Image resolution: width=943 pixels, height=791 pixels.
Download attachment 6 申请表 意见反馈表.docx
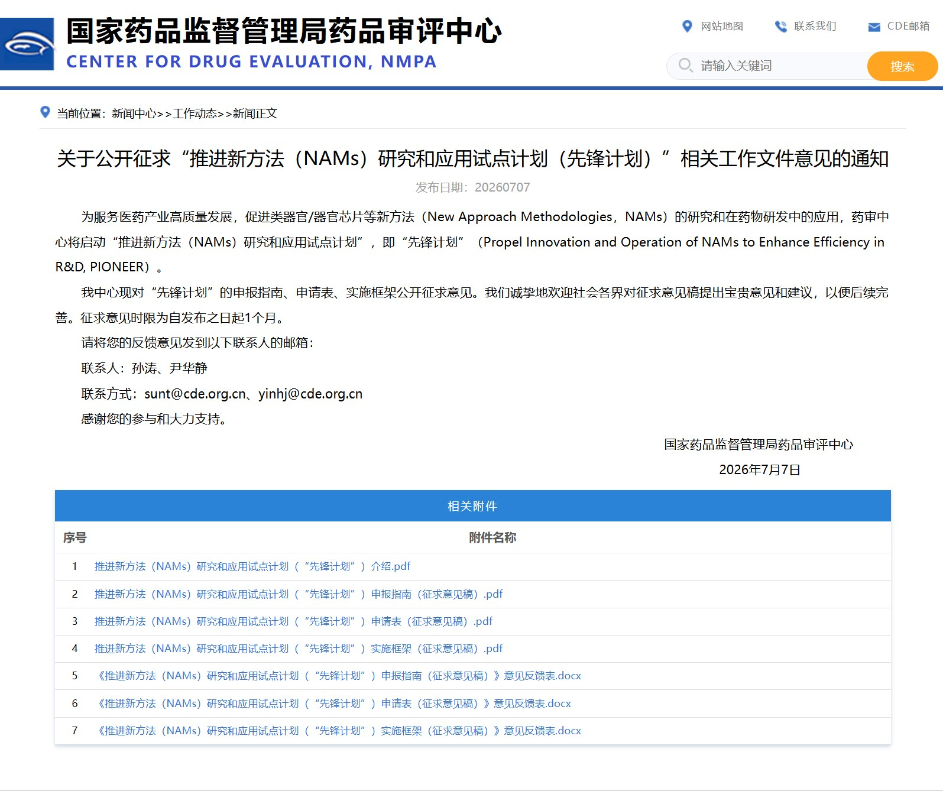tap(333, 704)
